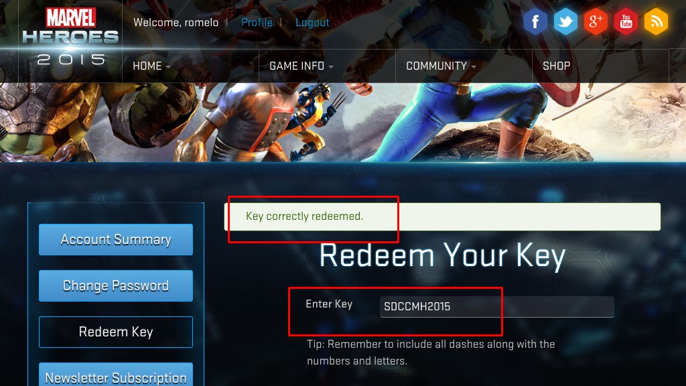The image size is (686, 386).
Task: Open the GAME INFO menu
Action: (297, 66)
